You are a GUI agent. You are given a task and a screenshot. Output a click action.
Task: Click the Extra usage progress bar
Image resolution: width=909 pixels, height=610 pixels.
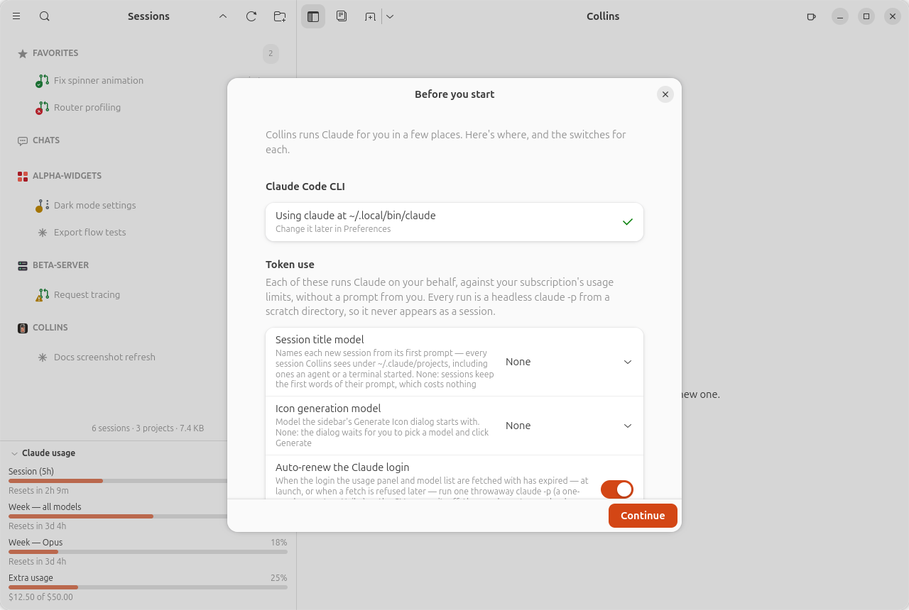coord(148,587)
